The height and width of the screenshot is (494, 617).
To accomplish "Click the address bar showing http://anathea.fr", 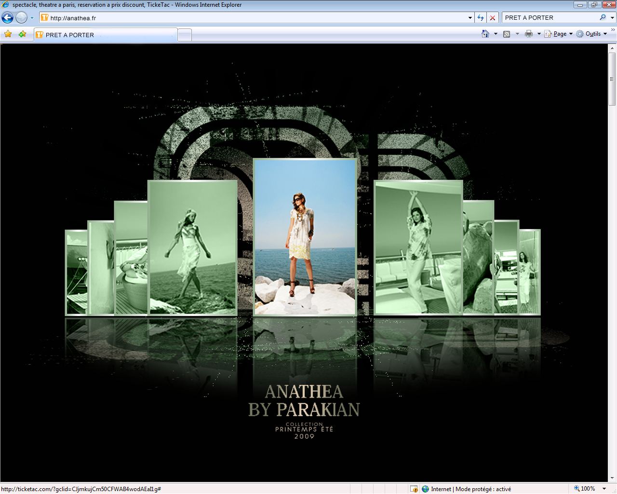I will tap(253, 18).
